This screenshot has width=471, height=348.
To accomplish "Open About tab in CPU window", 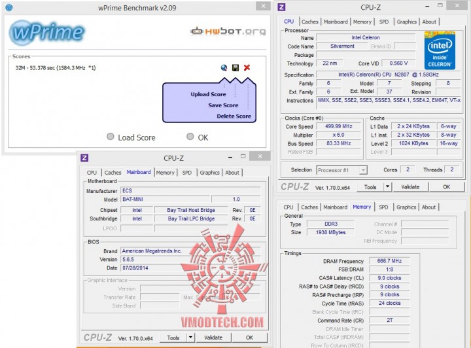I will point(429,22).
